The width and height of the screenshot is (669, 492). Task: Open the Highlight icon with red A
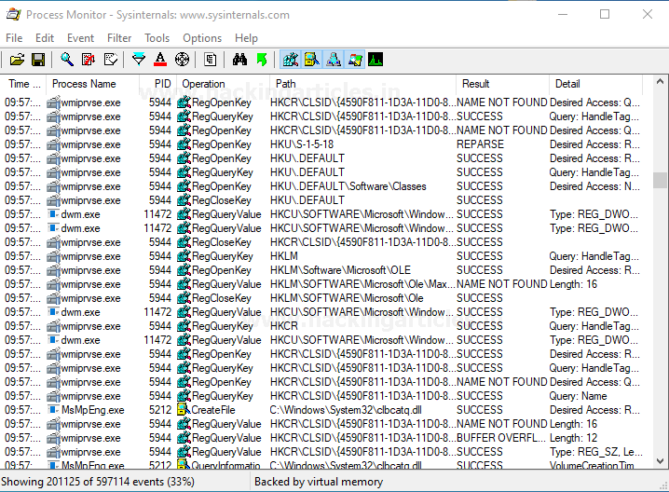click(160, 60)
